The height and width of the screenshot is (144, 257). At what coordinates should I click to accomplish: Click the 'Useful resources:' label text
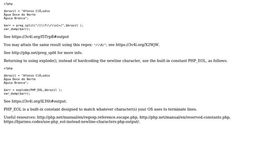coord(20,117)
